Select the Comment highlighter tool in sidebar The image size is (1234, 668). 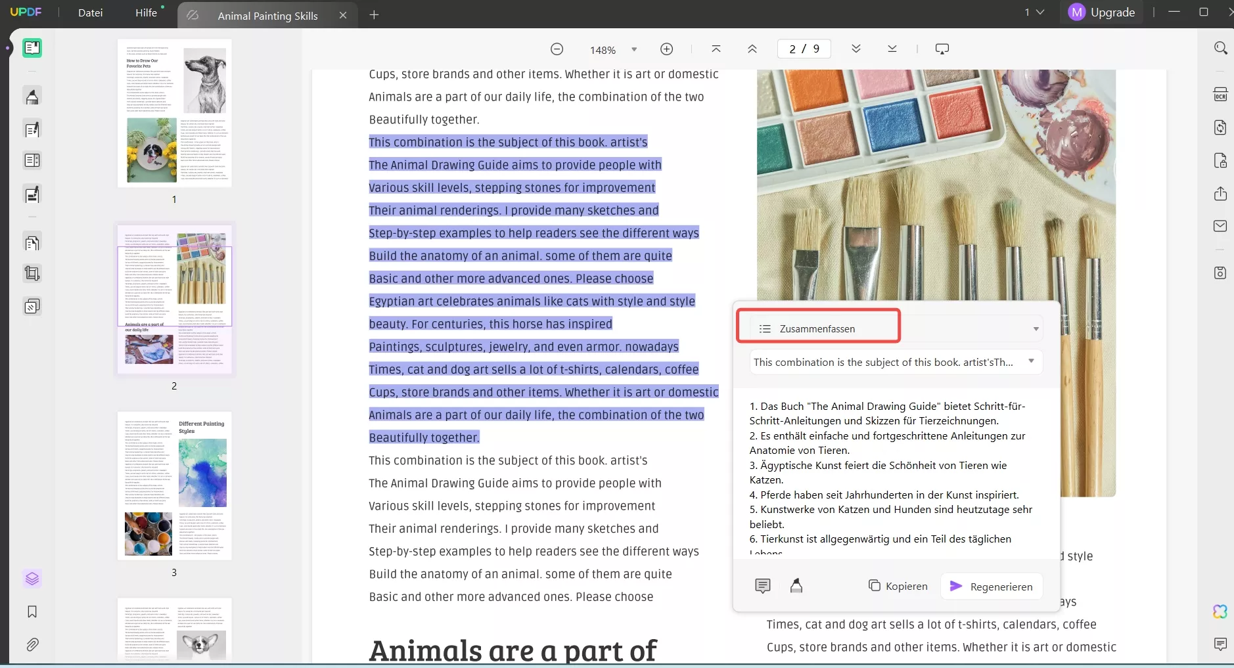click(32, 97)
